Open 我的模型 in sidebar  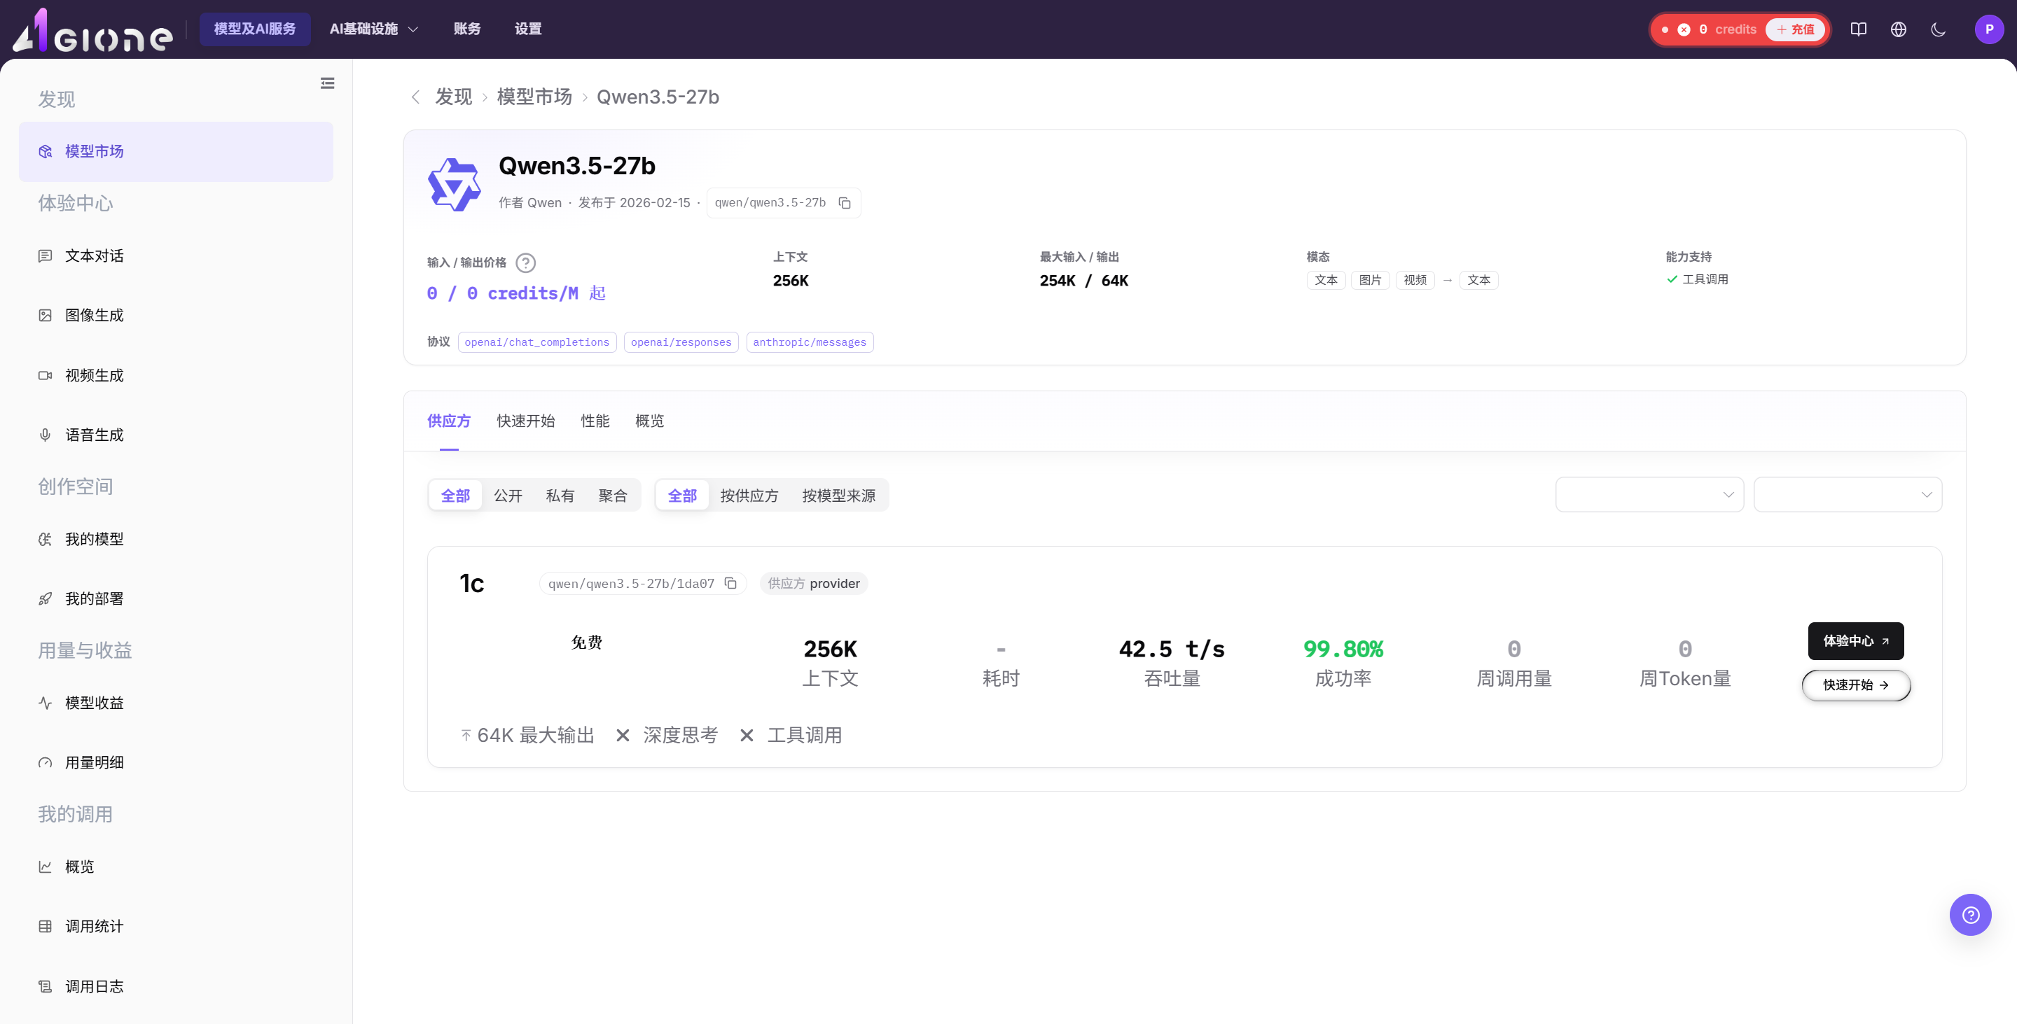[x=175, y=539]
